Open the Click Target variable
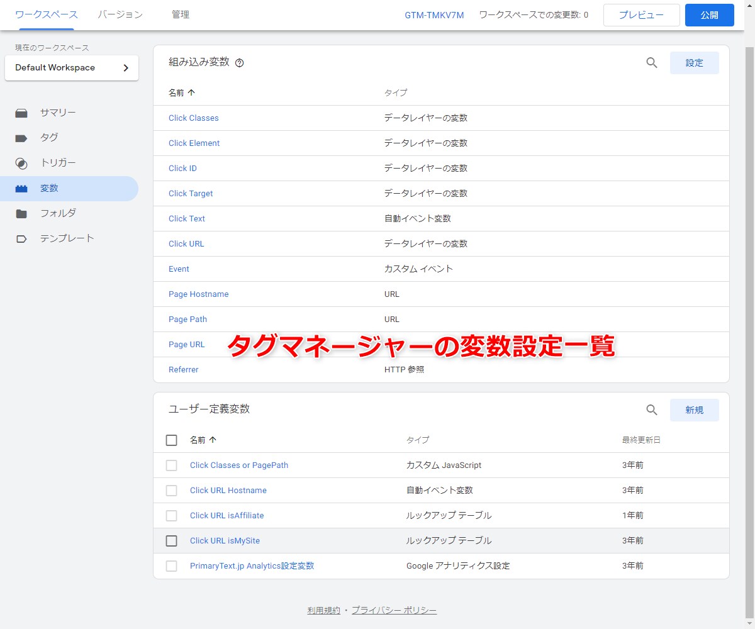This screenshot has width=755, height=629. coord(191,194)
